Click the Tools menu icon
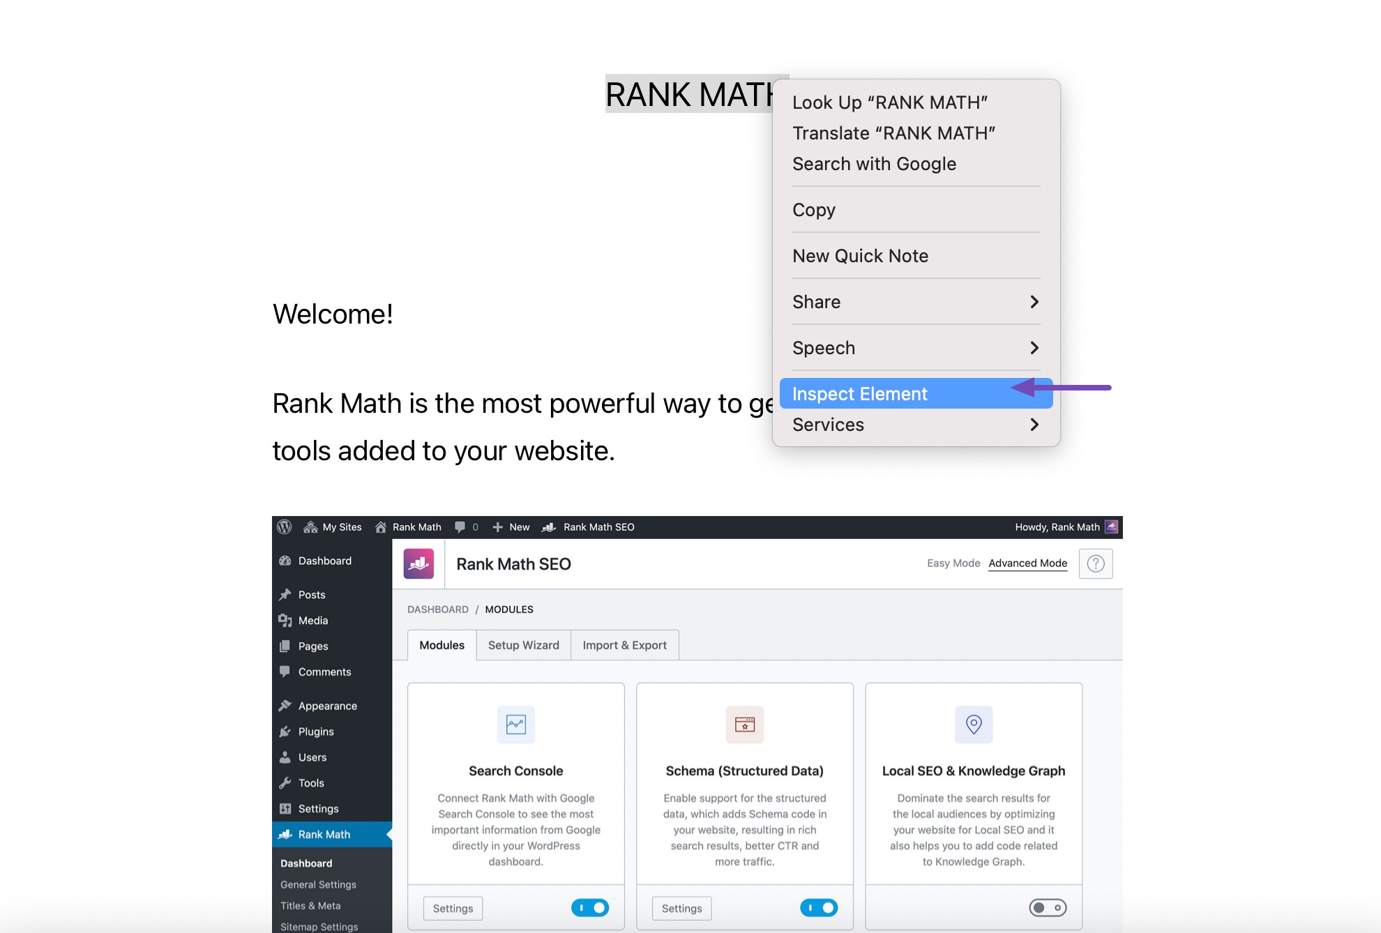 pyautogui.click(x=287, y=783)
